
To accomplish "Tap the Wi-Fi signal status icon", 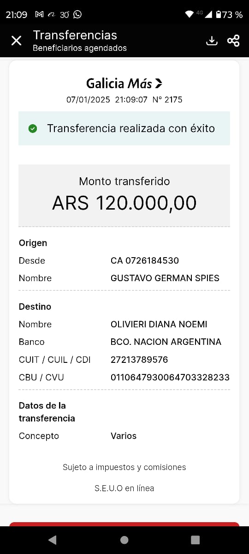I will [x=189, y=14].
